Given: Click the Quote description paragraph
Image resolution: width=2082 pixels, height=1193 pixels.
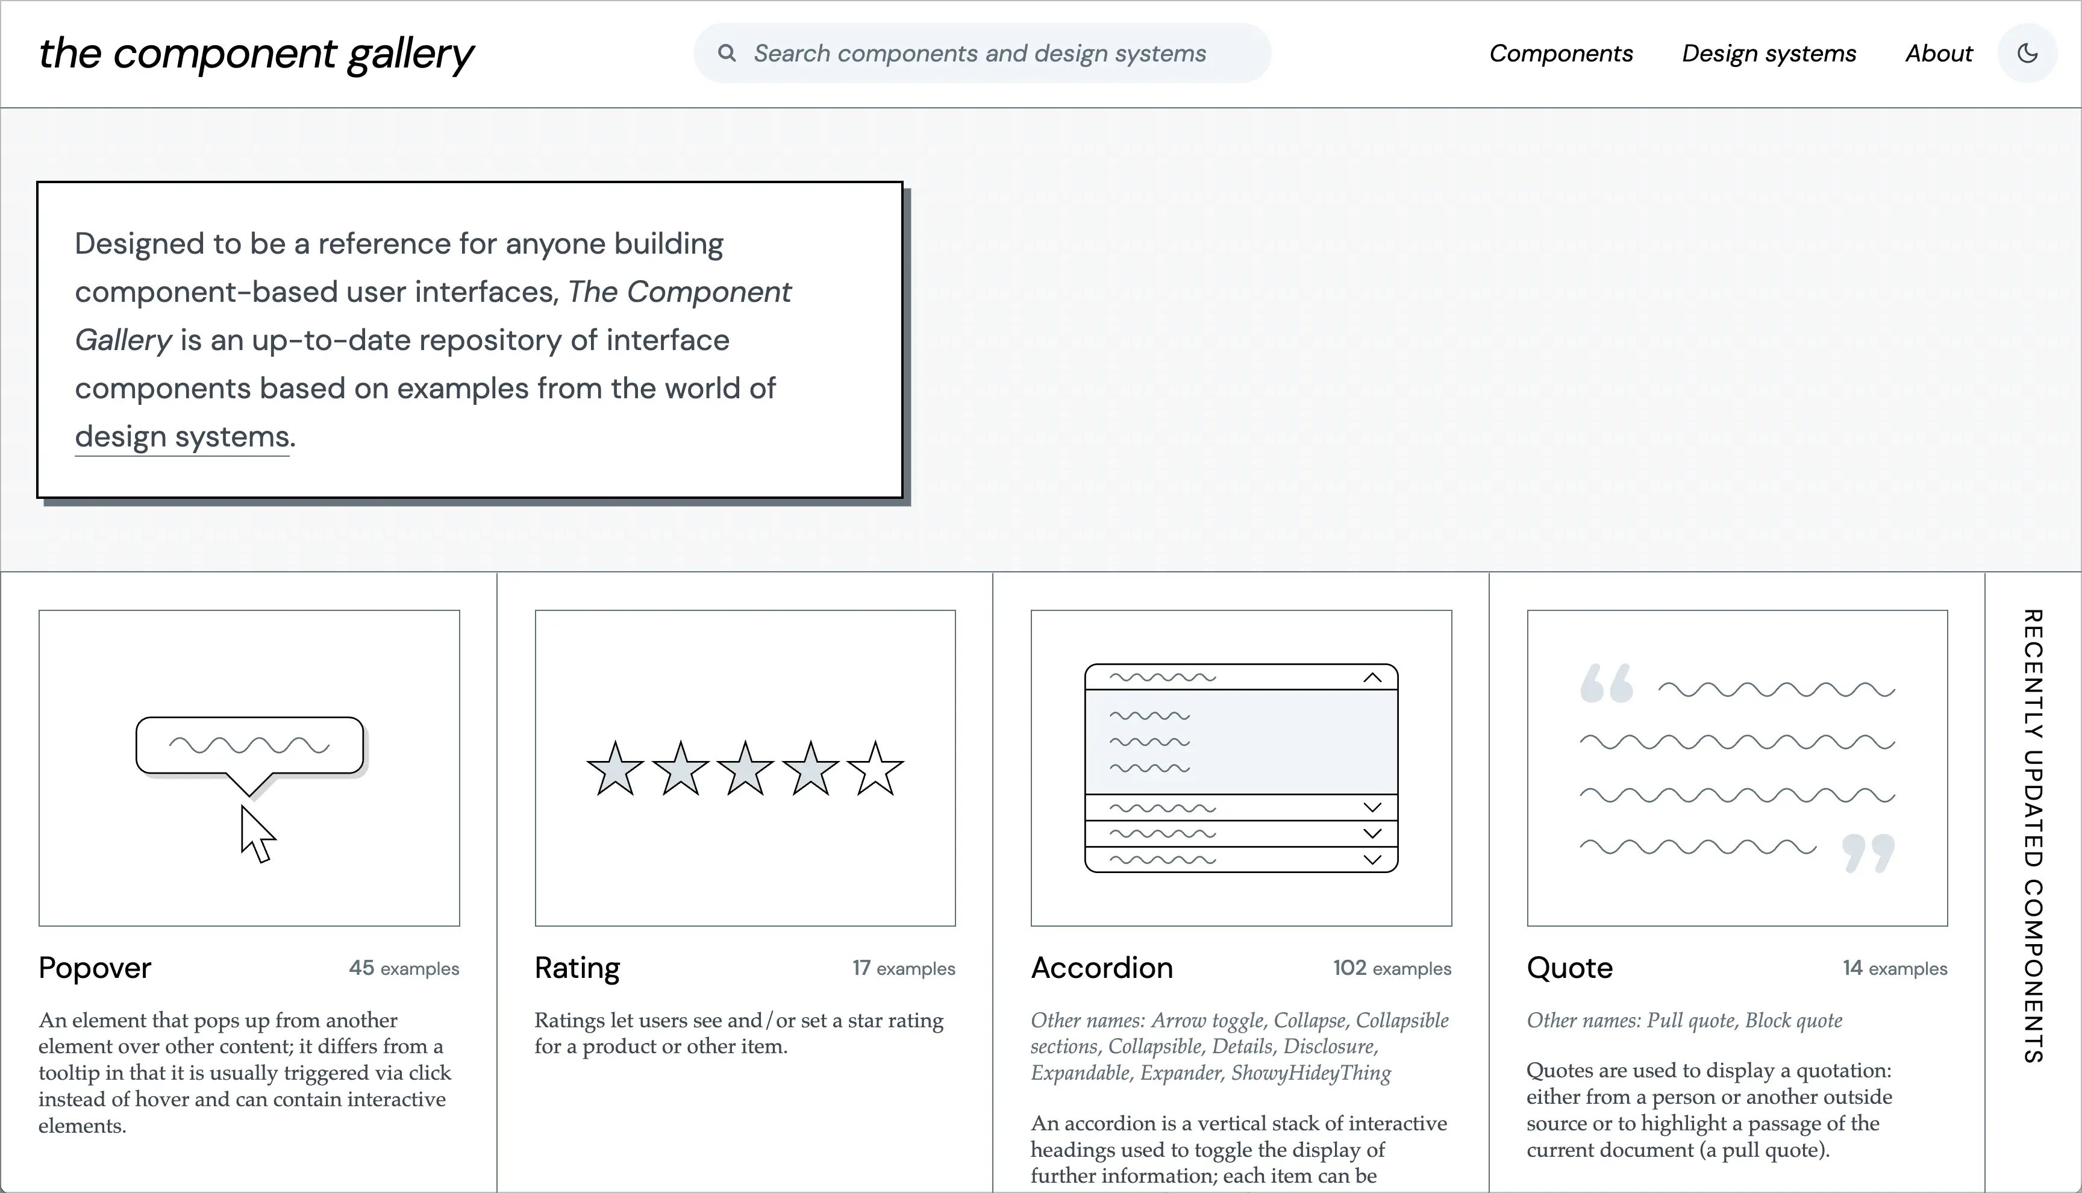Looking at the screenshot, I should pos(1709,1110).
